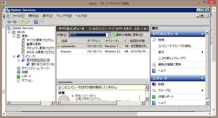Open the ヘルプ(H) menu

pos(81,16)
